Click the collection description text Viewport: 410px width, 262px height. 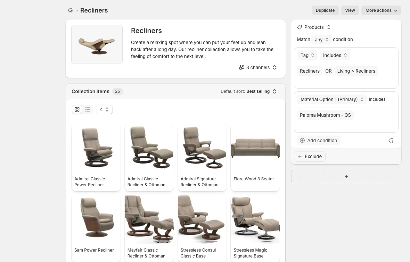click(x=202, y=49)
